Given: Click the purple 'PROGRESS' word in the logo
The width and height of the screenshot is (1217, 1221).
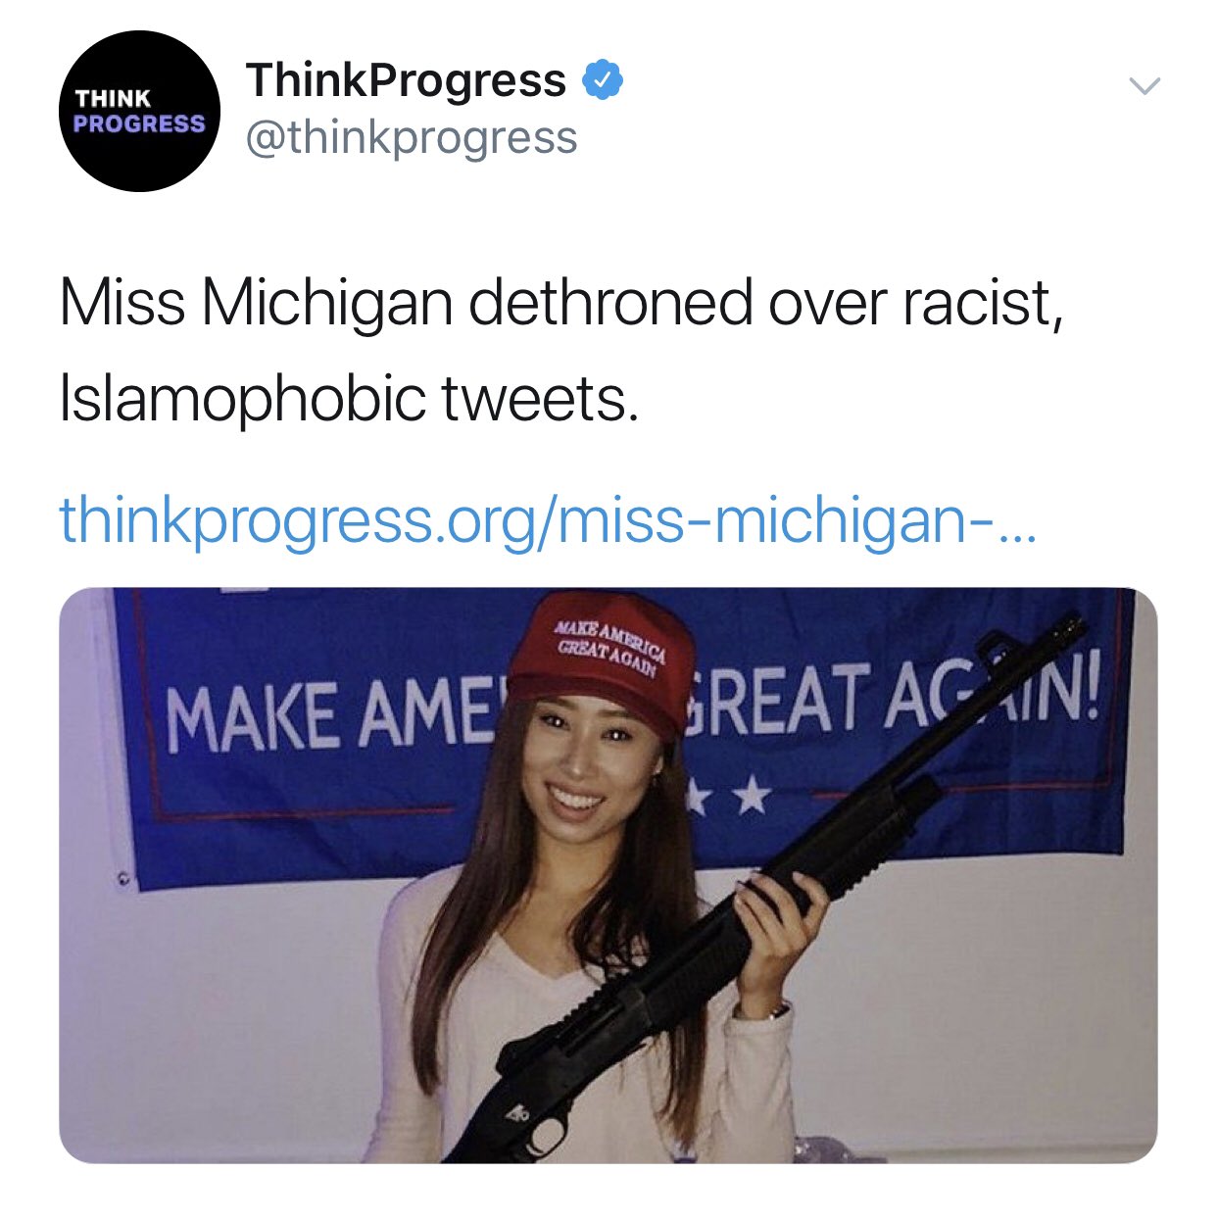Looking at the screenshot, I should 139,123.
